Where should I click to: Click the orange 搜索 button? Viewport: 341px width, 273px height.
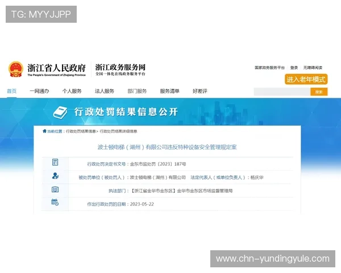(319, 92)
